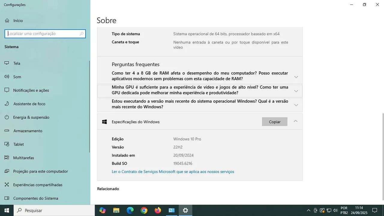Click the Copiar button
The height and width of the screenshot is (216, 384).
click(274, 122)
